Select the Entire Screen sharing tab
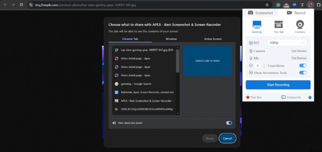This screenshot has height=152, width=322. pos(213,39)
